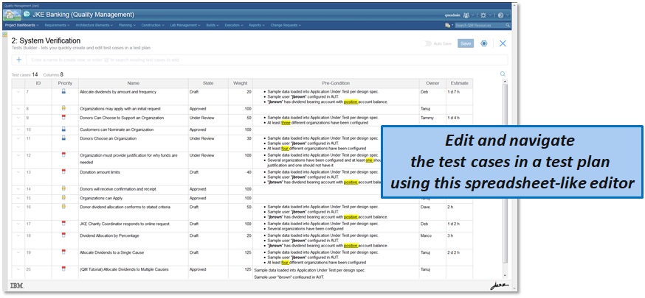Viewport: 645px width, 298px height.
Task: Click the home icon in the banner
Action: (12, 15)
